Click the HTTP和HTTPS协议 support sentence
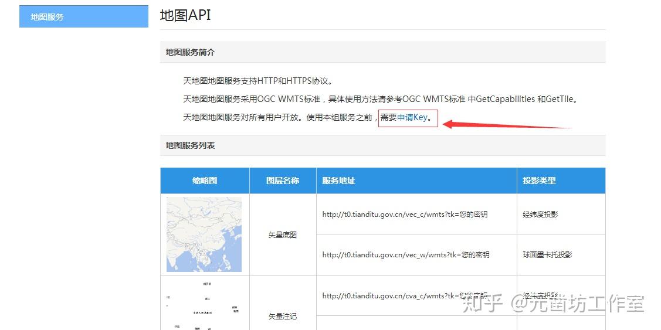The width and height of the screenshot is (661, 330). click(258, 81)
